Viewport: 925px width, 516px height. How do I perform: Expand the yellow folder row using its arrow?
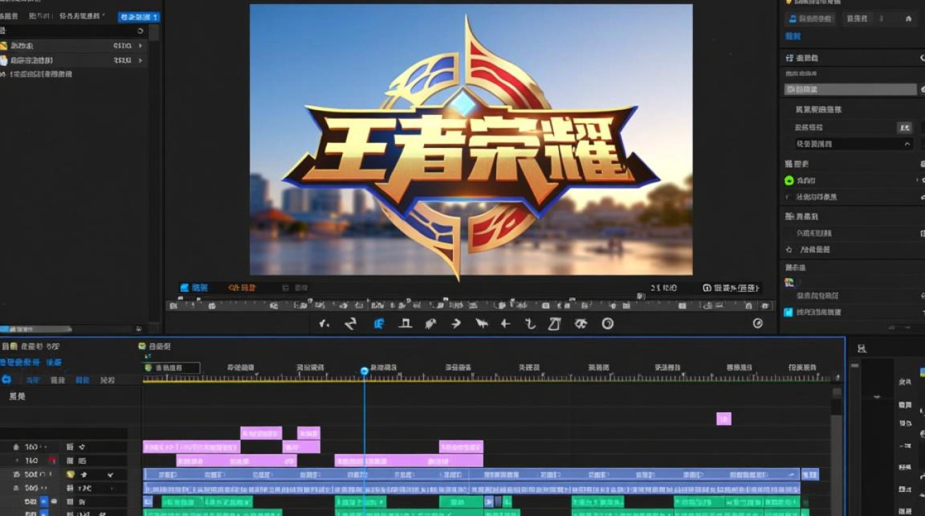point(140,45)
